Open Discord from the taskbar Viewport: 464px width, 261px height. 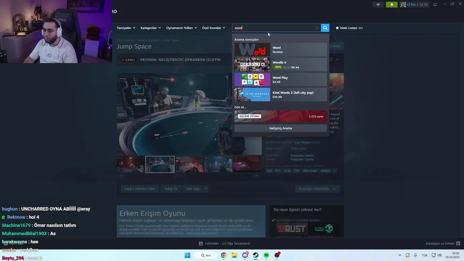245,255
